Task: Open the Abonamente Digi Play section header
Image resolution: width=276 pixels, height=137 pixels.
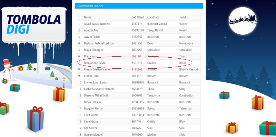Action: pyautogui.click(x=139, y=5)
